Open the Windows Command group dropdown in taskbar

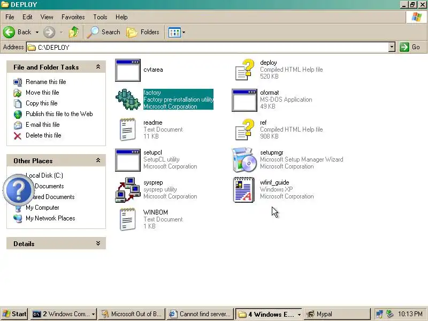pyautogui.click(x=93, y=315)
